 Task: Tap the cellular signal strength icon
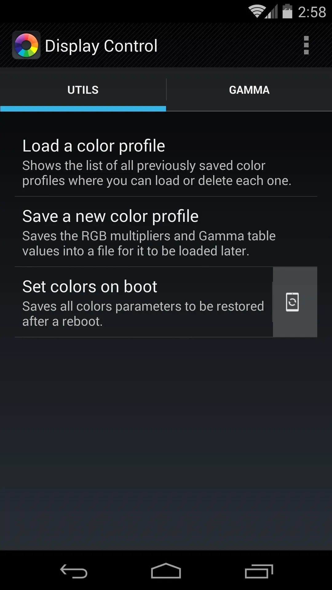[x=271, y=12]
